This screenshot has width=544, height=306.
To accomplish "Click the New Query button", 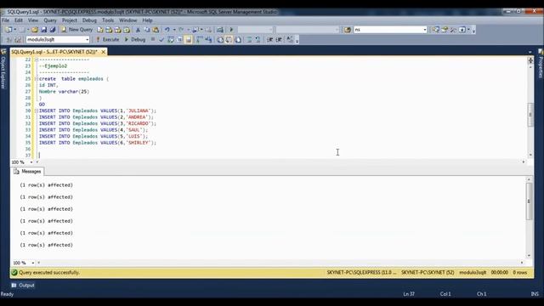I will pos(77,30).
